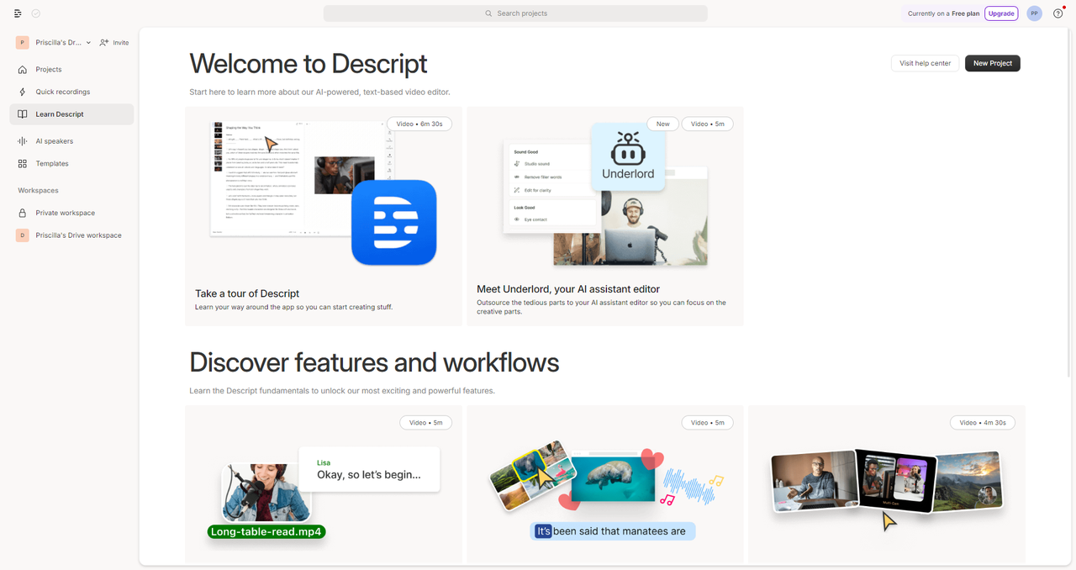Click the Workspaces section label
Image resolution: width=1076 pixels, height=570 pixels.
[x=39, y=191]
